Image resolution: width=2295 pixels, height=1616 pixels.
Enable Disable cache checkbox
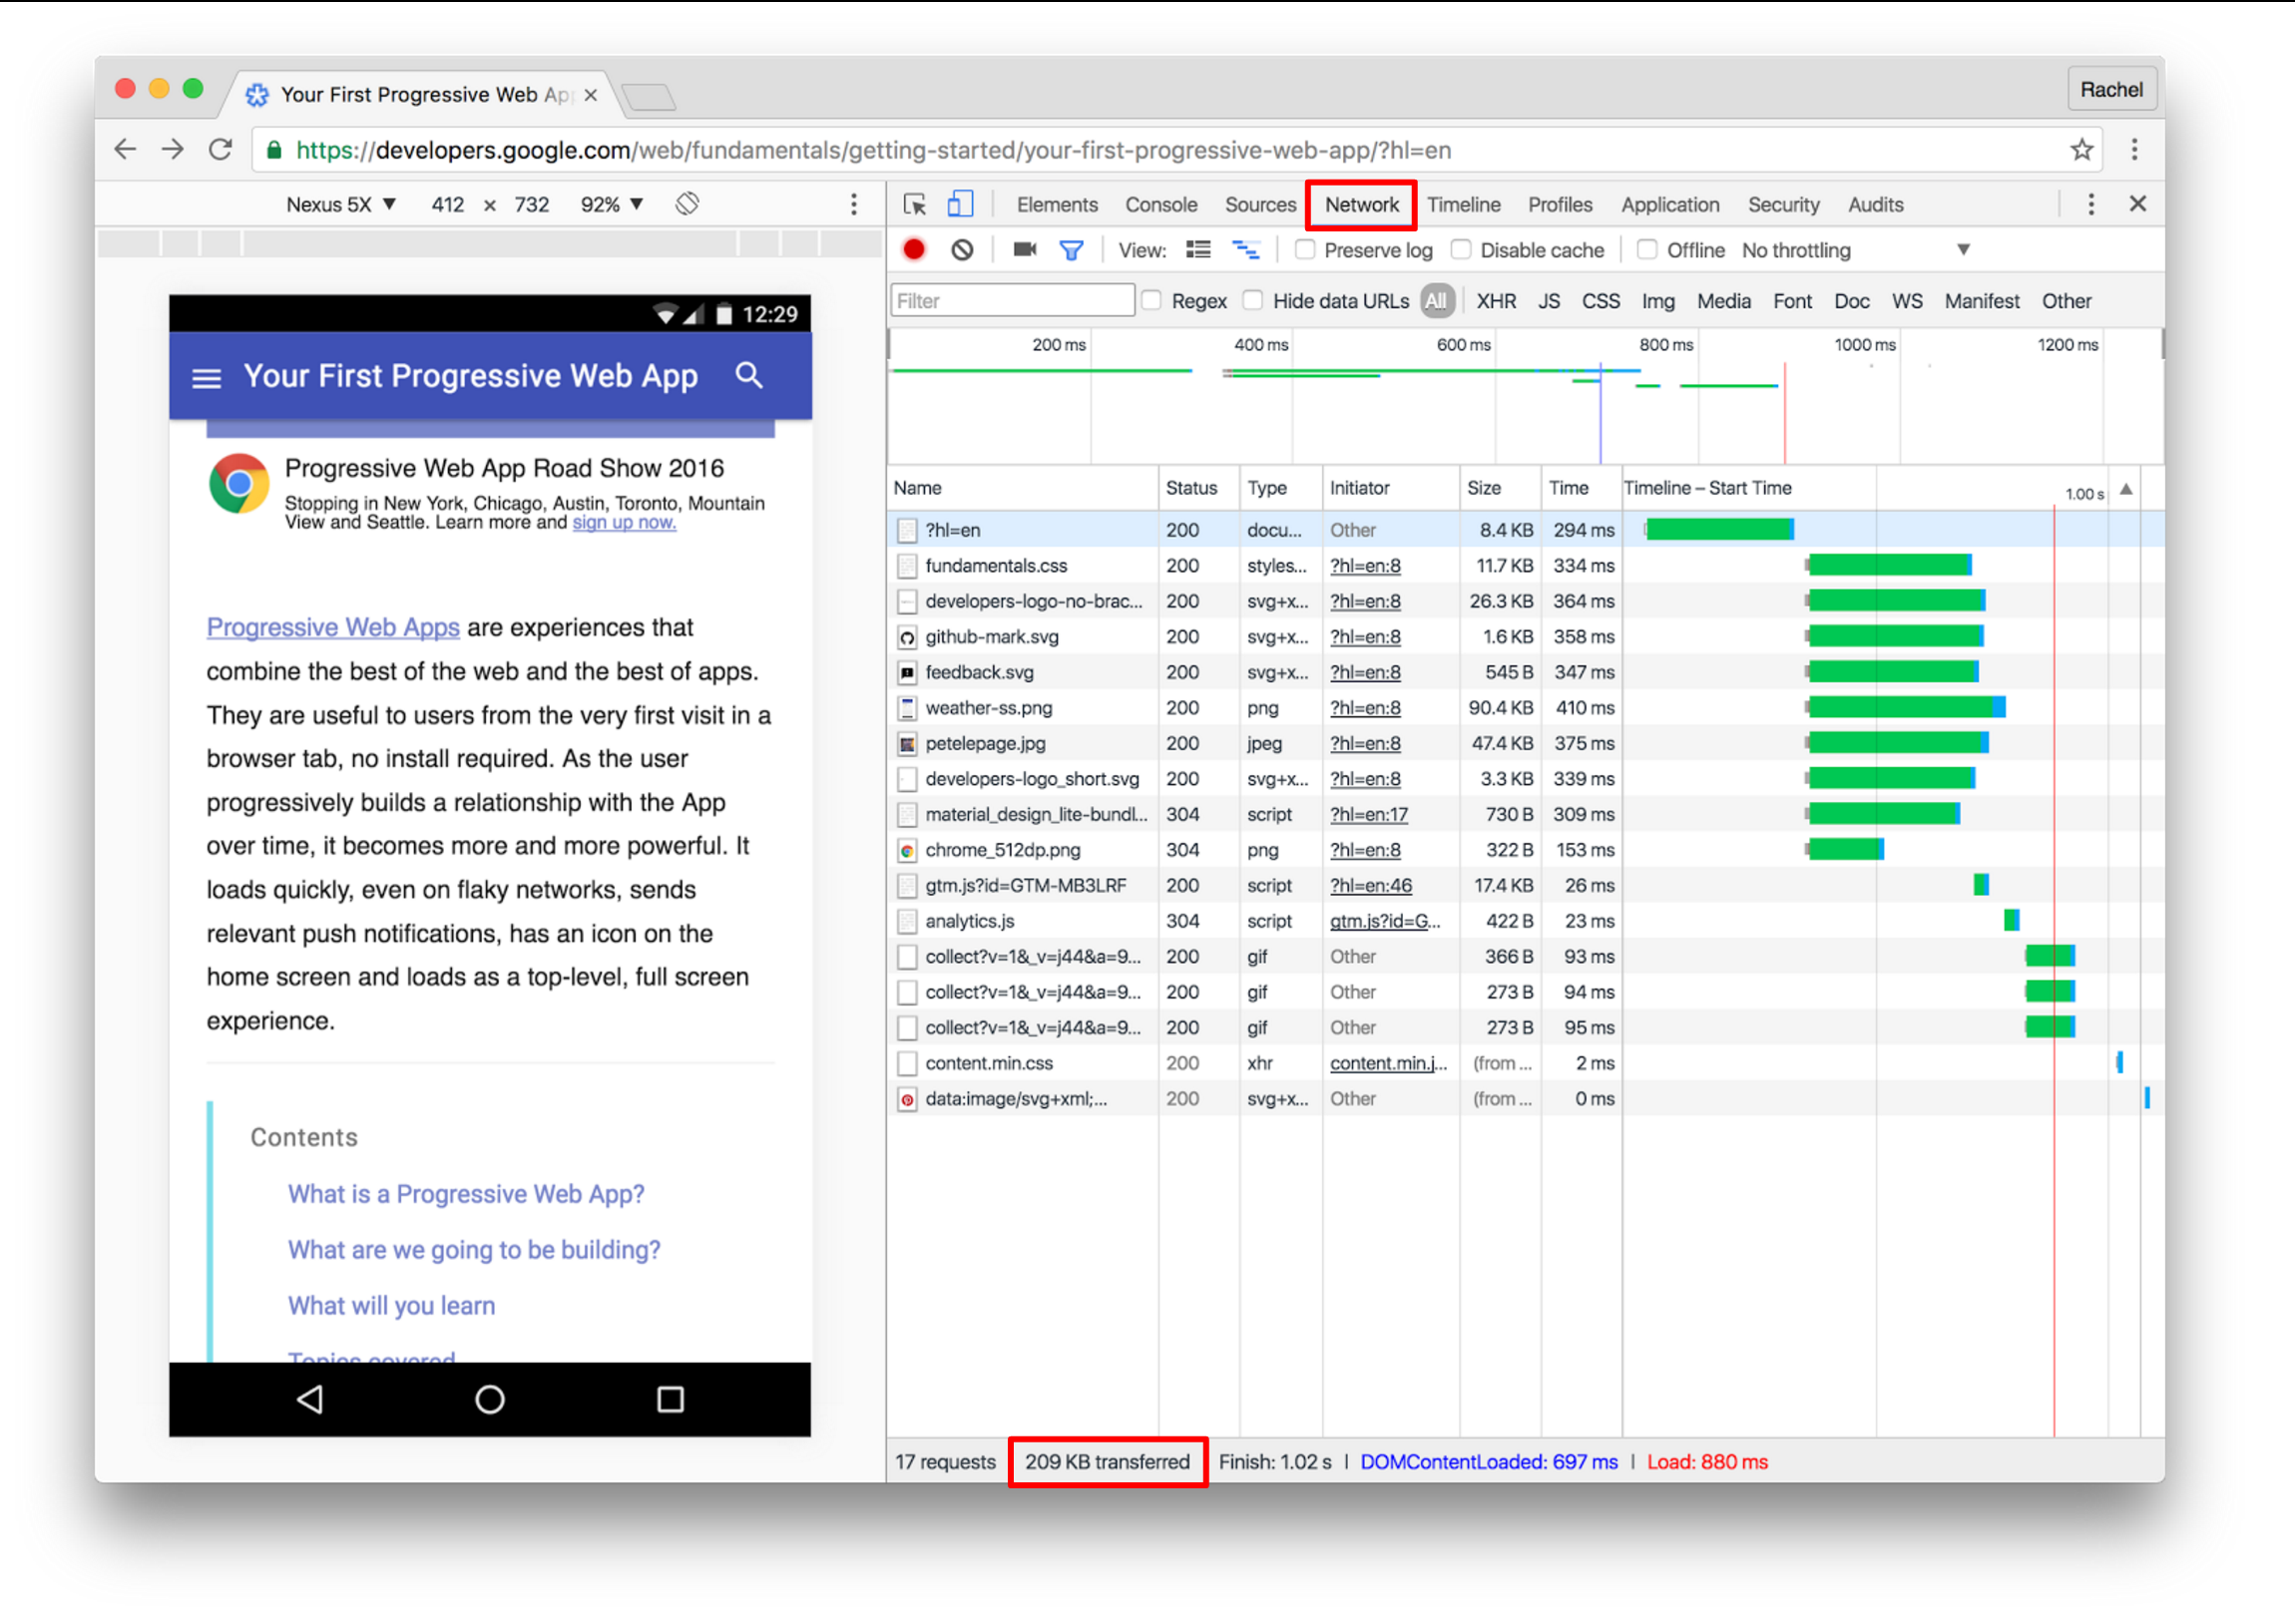tap(1461, 249)
